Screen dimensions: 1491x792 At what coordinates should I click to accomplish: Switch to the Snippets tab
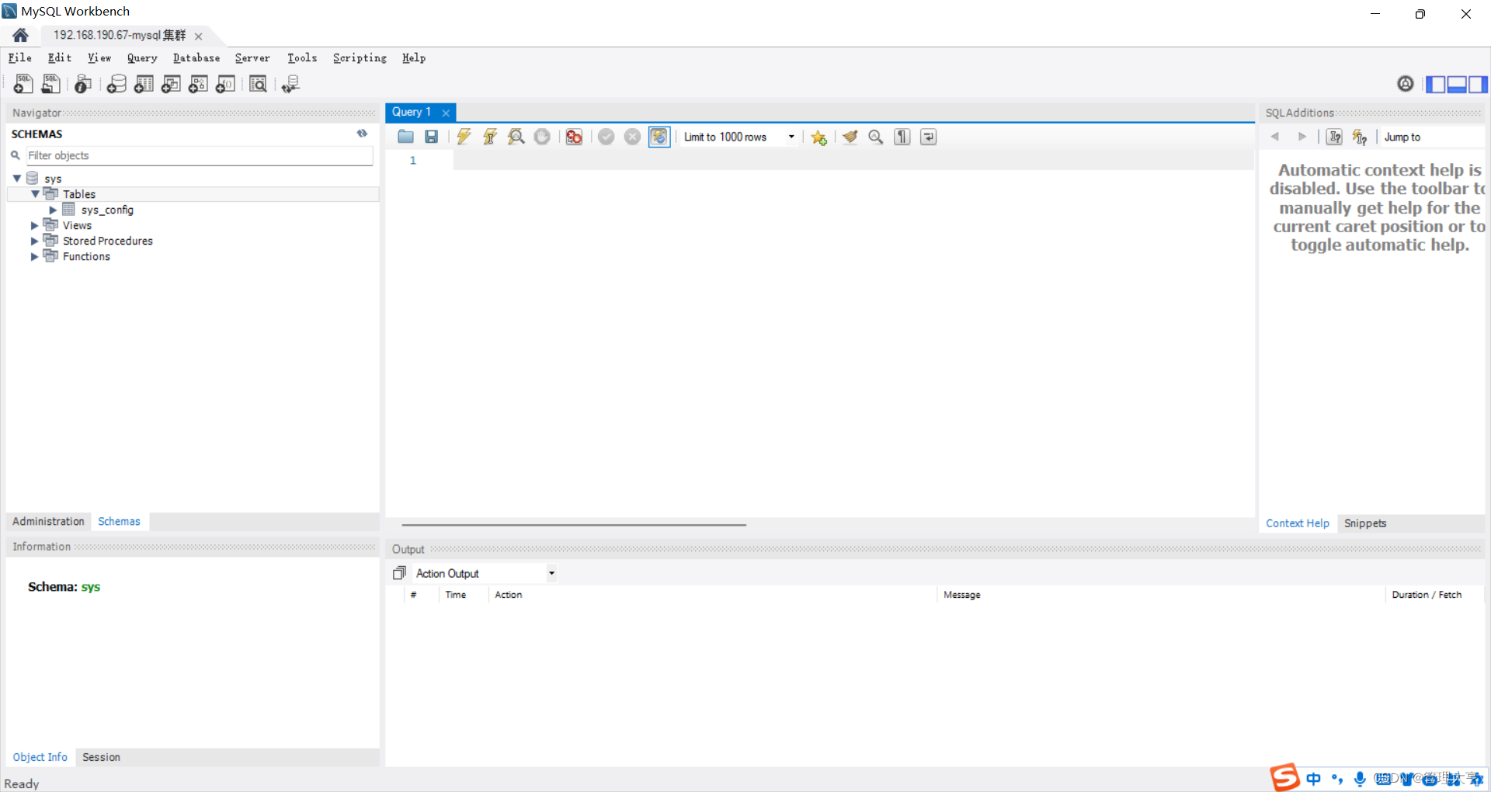(1366, 523)
